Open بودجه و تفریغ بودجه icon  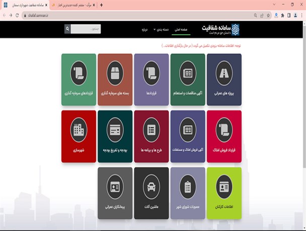[x=115, y=130]
